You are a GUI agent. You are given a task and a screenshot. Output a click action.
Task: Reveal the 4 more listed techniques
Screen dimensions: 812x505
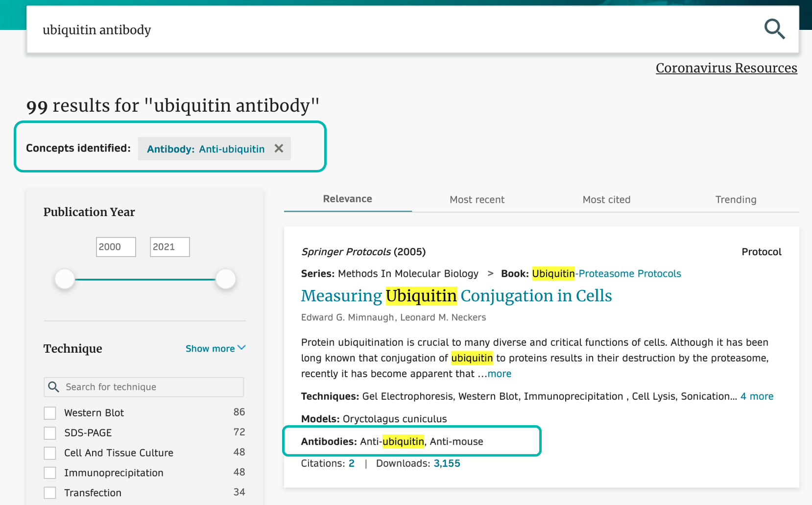pyautogui.click(x=757, y=396)
